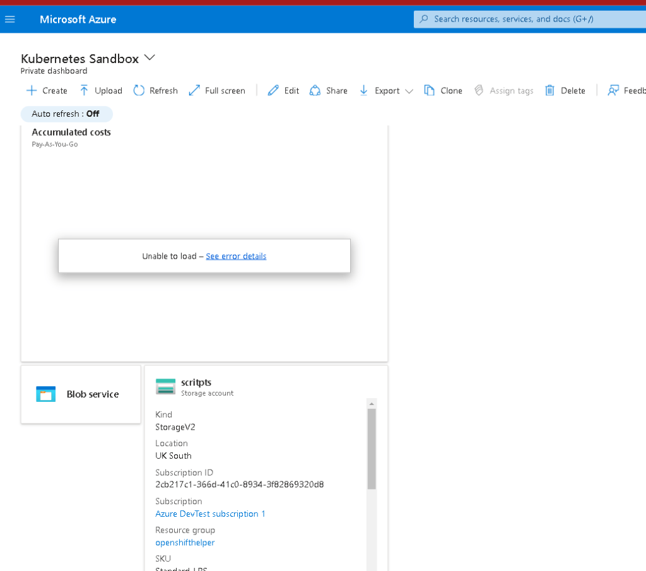Toggle the Auto refresh Off pill
The image size is (646, 571).
click(66, 114)
